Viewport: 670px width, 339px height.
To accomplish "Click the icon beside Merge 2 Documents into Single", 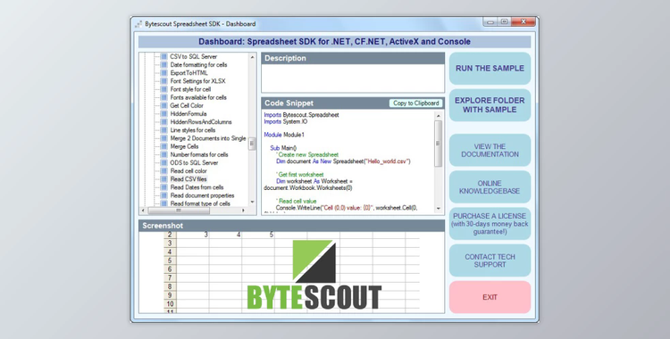I will [163, 138].
